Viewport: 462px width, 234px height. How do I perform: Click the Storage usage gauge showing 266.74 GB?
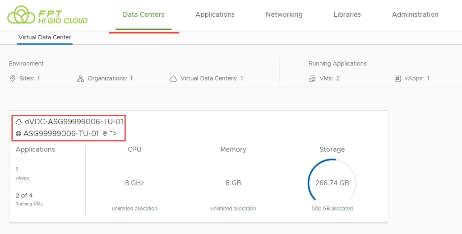click(332, 183)
